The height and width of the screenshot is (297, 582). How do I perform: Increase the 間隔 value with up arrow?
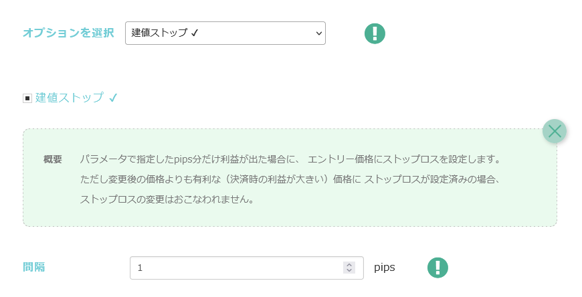(349, 264)
